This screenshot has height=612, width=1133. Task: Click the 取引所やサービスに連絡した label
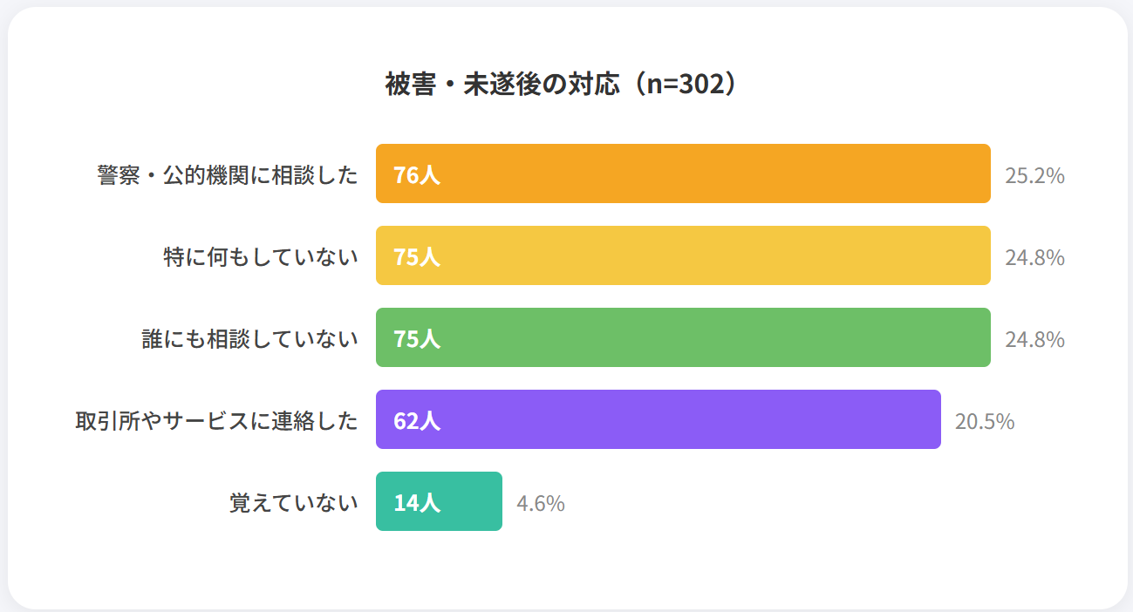coord(217,421)
